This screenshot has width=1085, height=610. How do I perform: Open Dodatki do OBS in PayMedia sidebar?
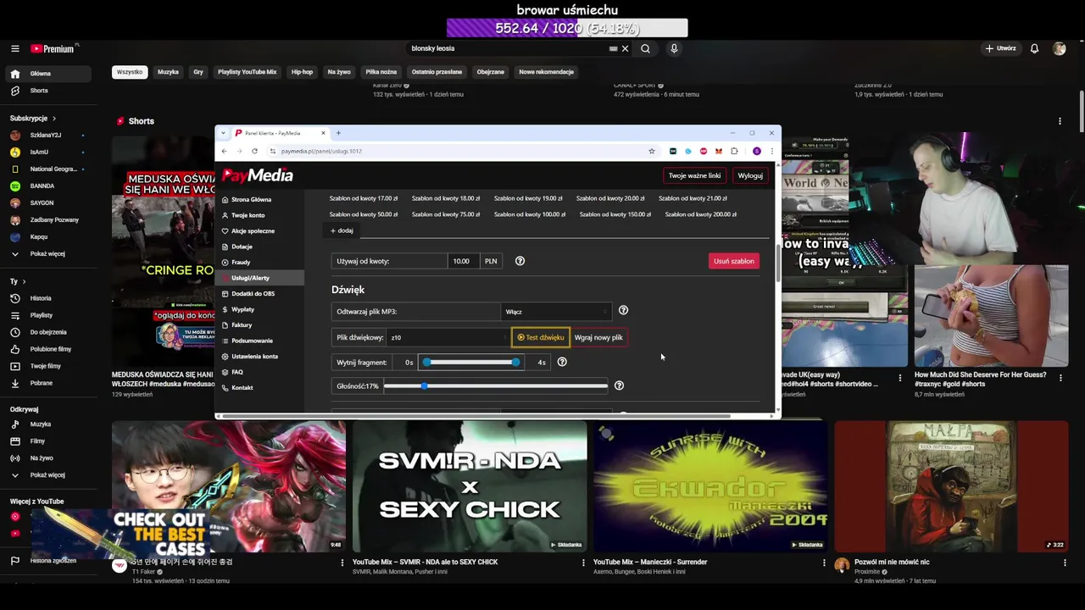[x=259, y=293]
